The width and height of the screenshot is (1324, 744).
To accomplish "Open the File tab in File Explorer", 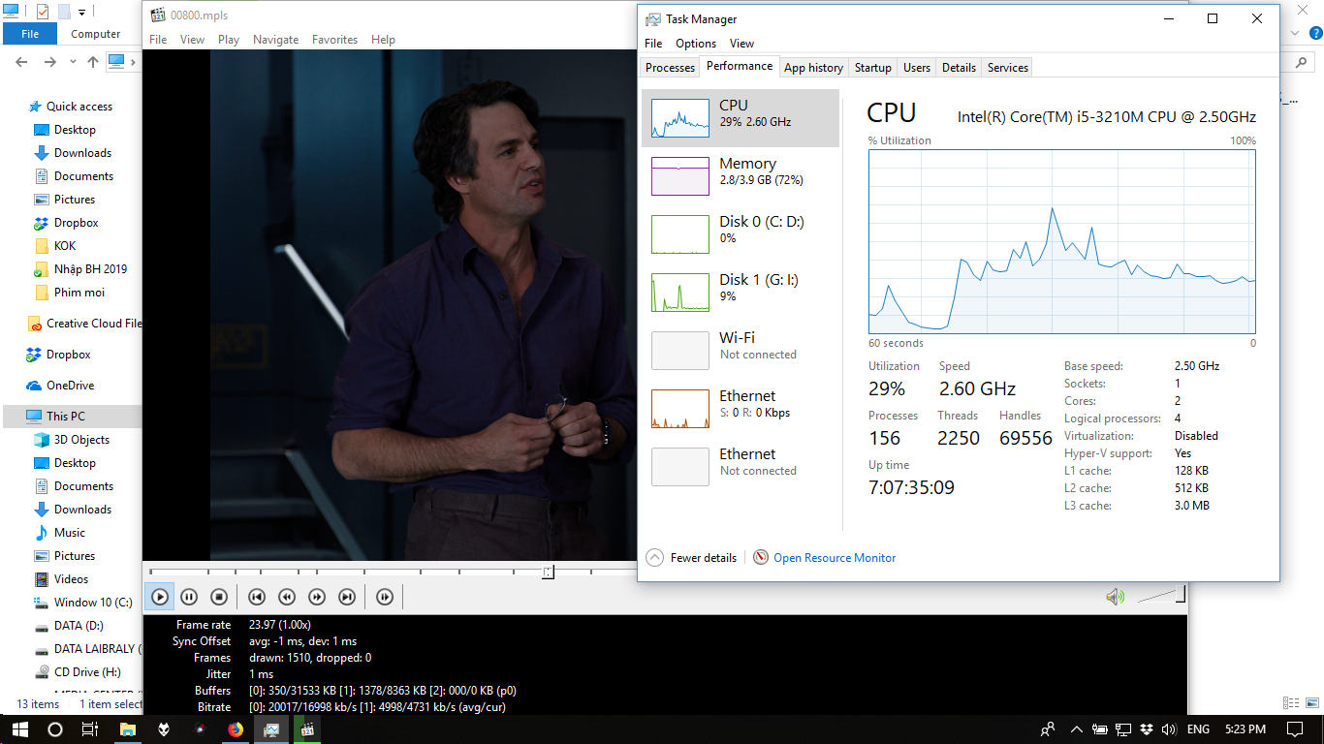I will pyautogui.click(x=30, y=34).
